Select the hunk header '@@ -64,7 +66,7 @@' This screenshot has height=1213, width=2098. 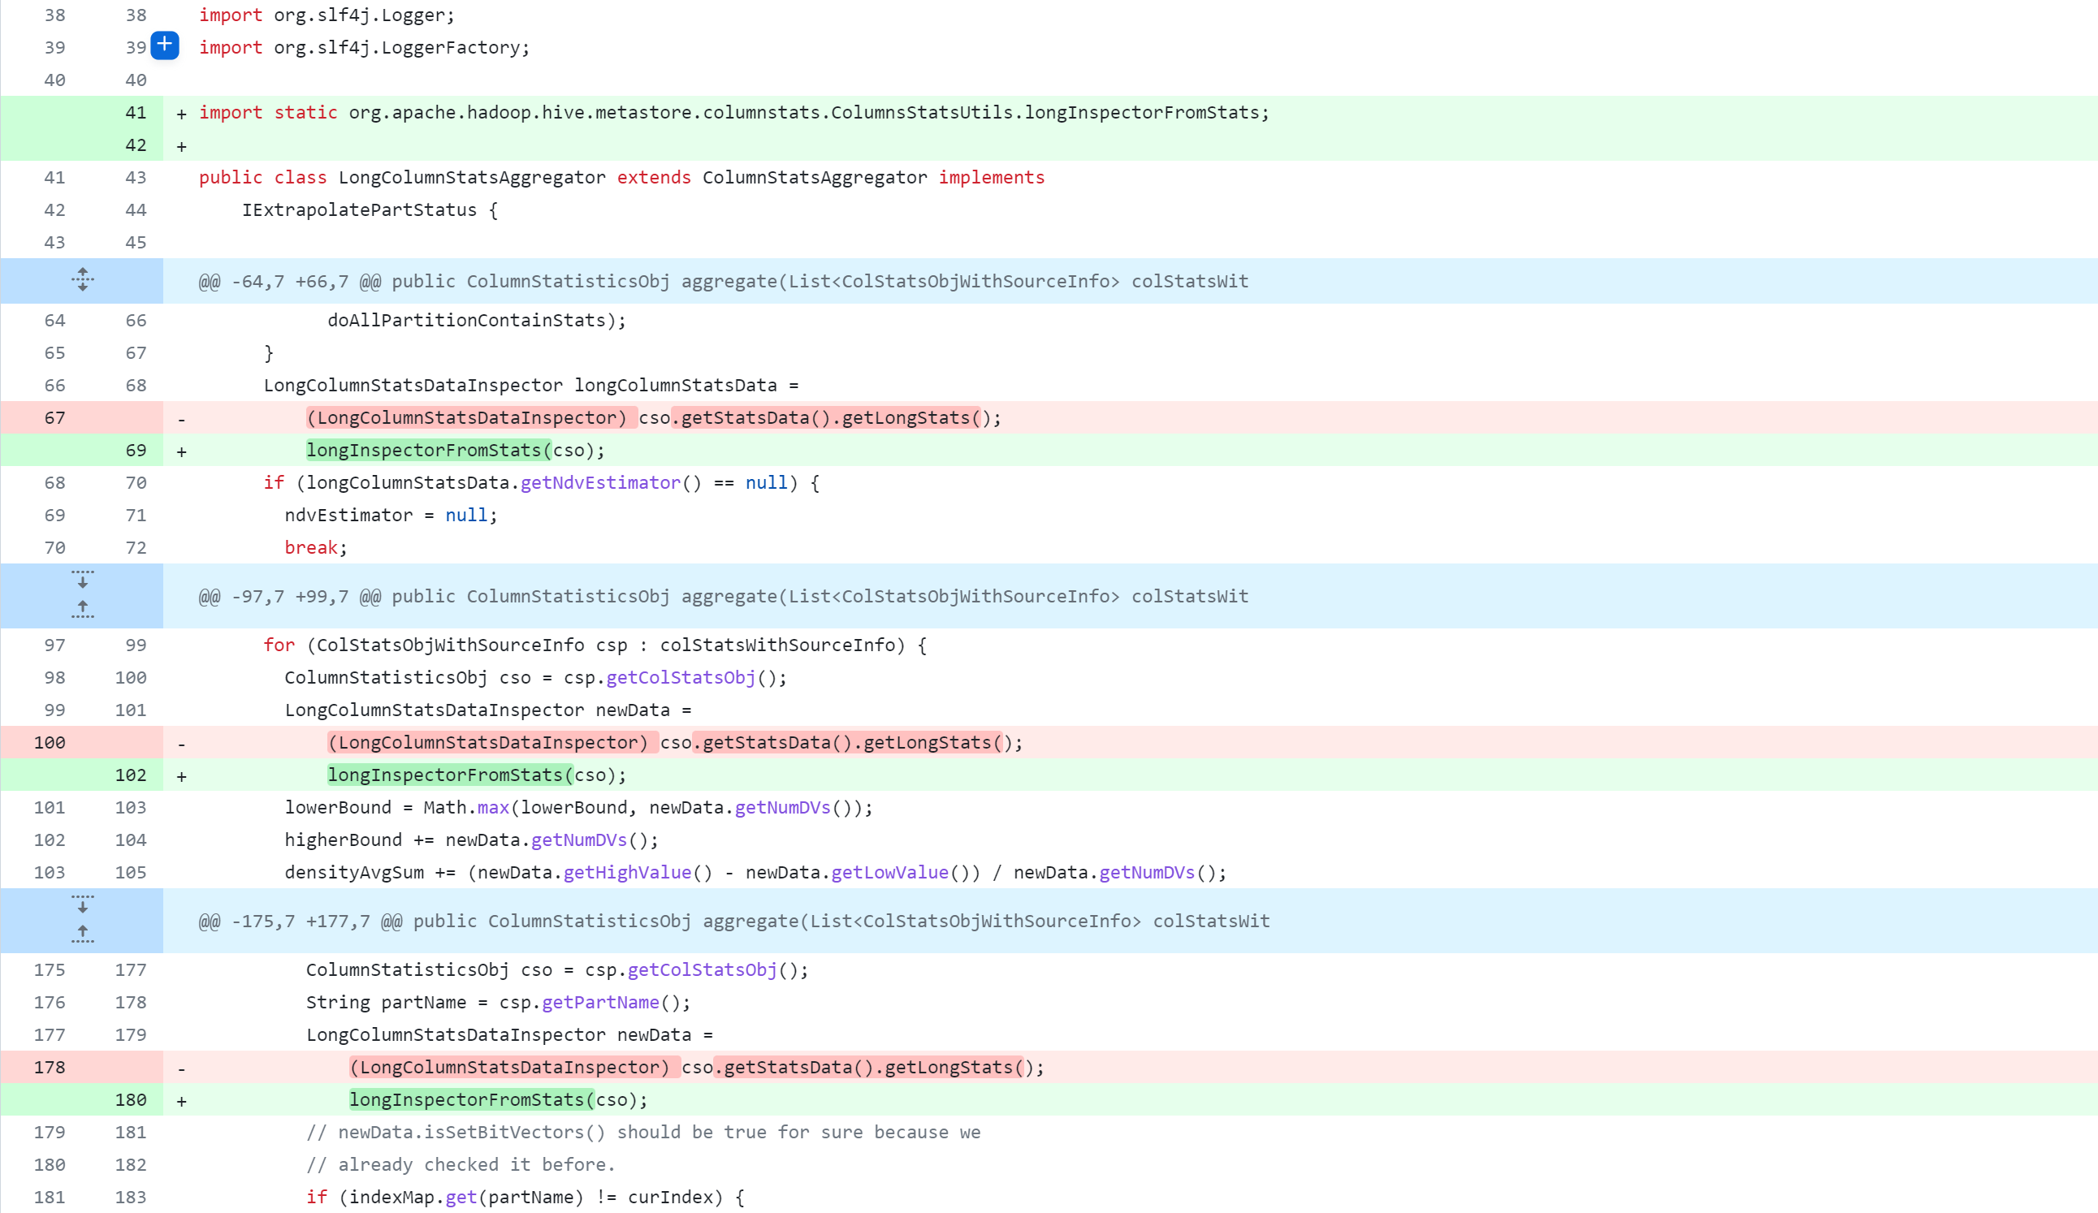click(290, 281)
